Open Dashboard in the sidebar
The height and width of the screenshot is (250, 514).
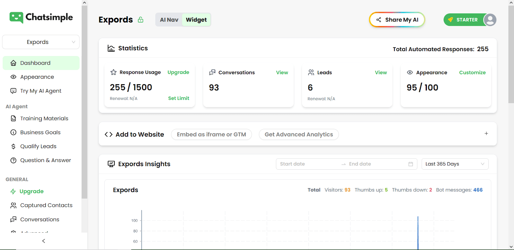(x=41, y=63)
